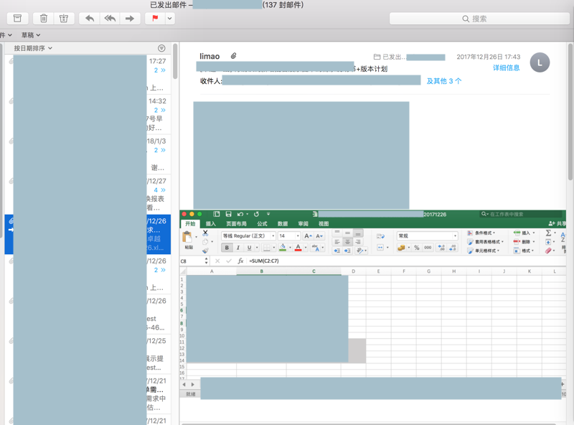The height and width of the screenshot is (425, 574).
Task: Select the 12/25 message in list
Action: pos(88,354)
